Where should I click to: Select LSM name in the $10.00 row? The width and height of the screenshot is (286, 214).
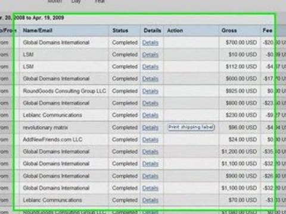click(28, 55)
